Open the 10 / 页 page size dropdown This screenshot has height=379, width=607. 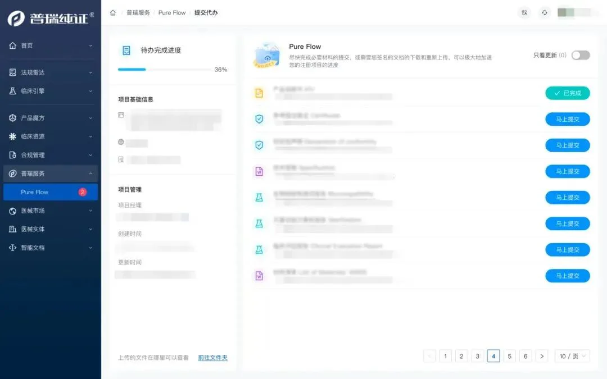(x=573, y=356)
